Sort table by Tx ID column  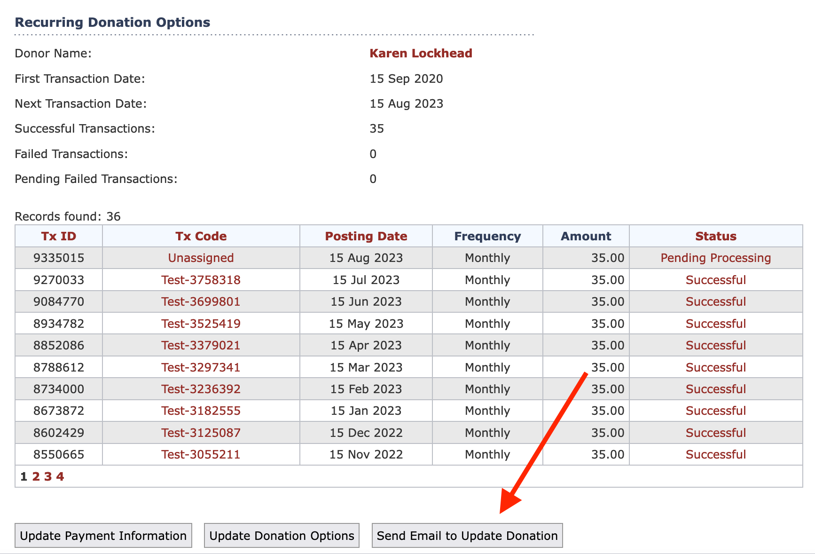59,236
